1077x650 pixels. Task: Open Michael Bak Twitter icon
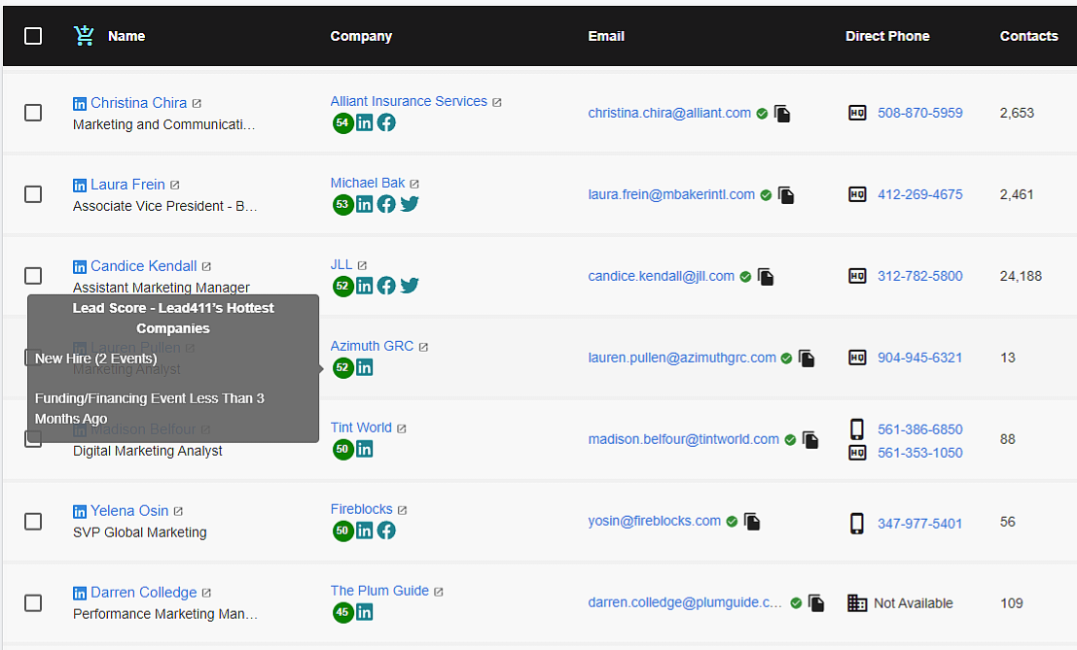point(410,204)
